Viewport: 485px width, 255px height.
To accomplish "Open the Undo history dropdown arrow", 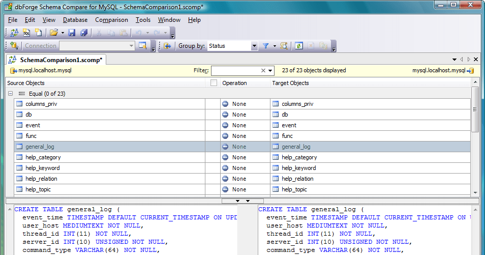I will tap(147, 33).
